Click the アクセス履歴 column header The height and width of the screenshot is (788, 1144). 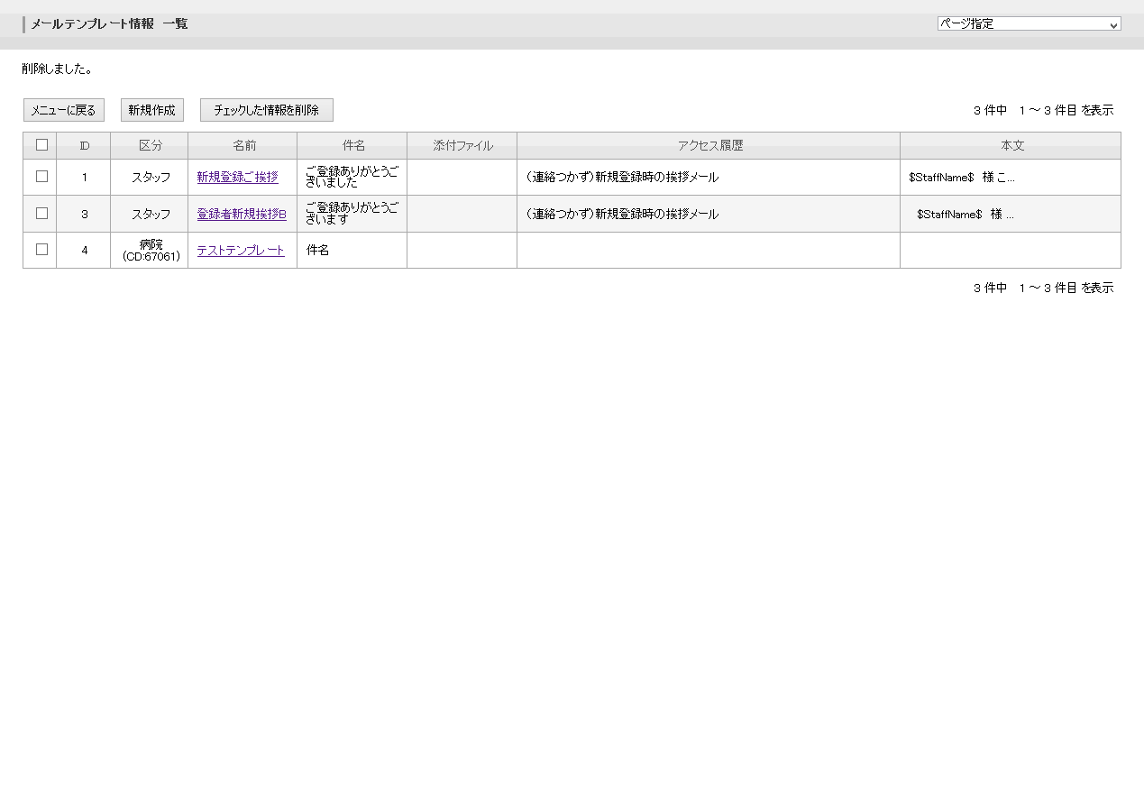tap(709, 146)
